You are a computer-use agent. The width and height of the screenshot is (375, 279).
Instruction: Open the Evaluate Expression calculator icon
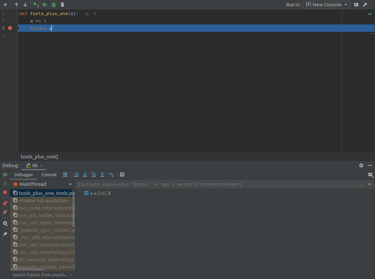122,175
